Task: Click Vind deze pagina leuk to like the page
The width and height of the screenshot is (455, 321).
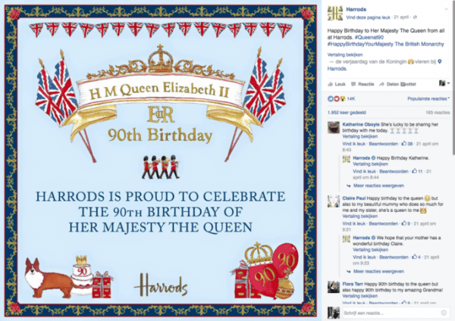Action: (369, 17)
